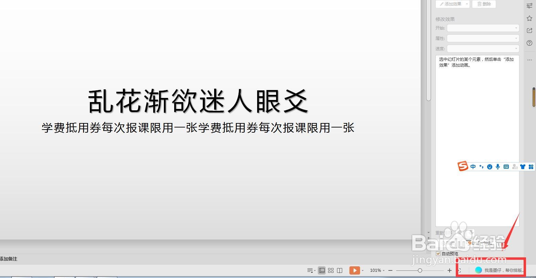
Task: Show more sidebar options (three dots)
Action: pos(529,60)
